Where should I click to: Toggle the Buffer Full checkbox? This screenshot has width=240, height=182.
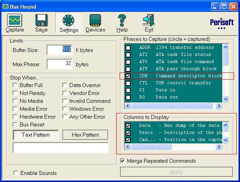click(x=15, y=85)
